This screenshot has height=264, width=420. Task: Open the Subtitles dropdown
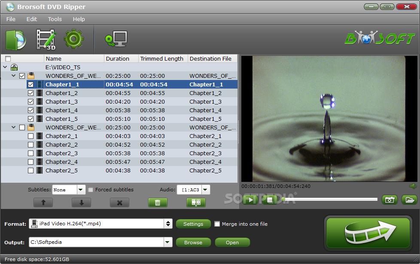[81, 190]
